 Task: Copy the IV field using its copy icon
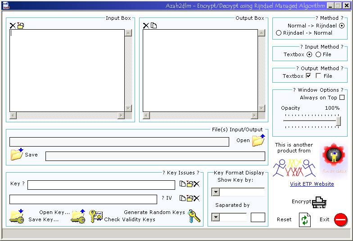tap(182, 198)
